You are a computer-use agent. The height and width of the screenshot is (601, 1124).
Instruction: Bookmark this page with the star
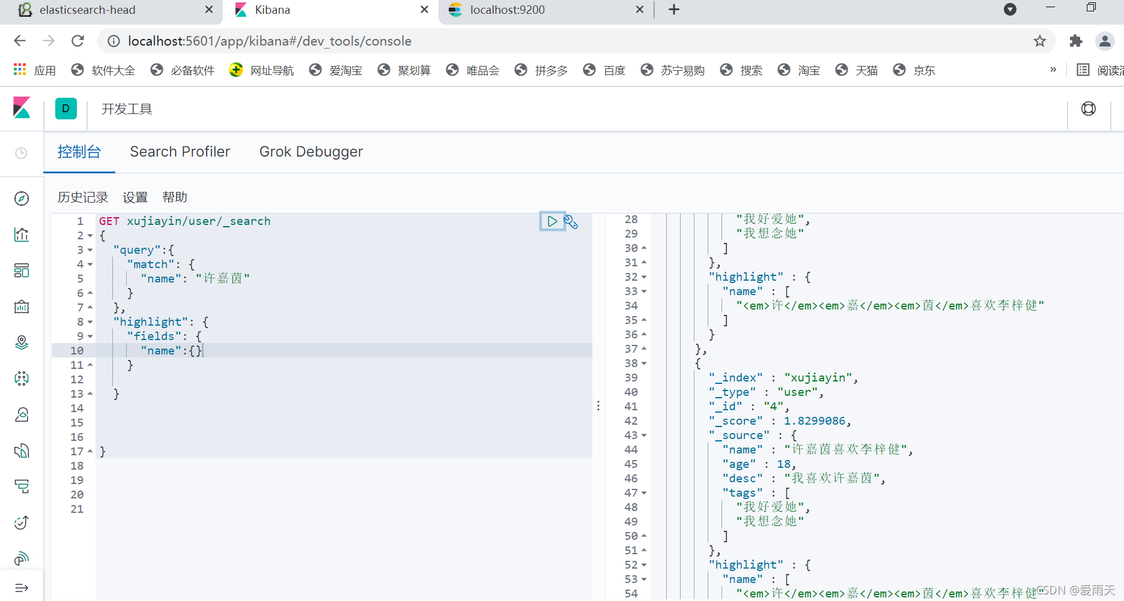[1040, 41]
